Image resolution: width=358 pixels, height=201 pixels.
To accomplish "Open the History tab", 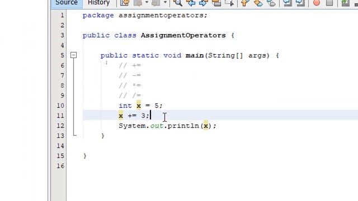I will coord(99,3).
